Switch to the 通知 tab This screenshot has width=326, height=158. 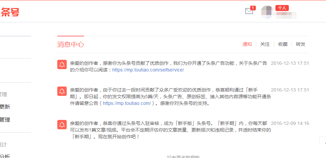(x=247, y=44)
